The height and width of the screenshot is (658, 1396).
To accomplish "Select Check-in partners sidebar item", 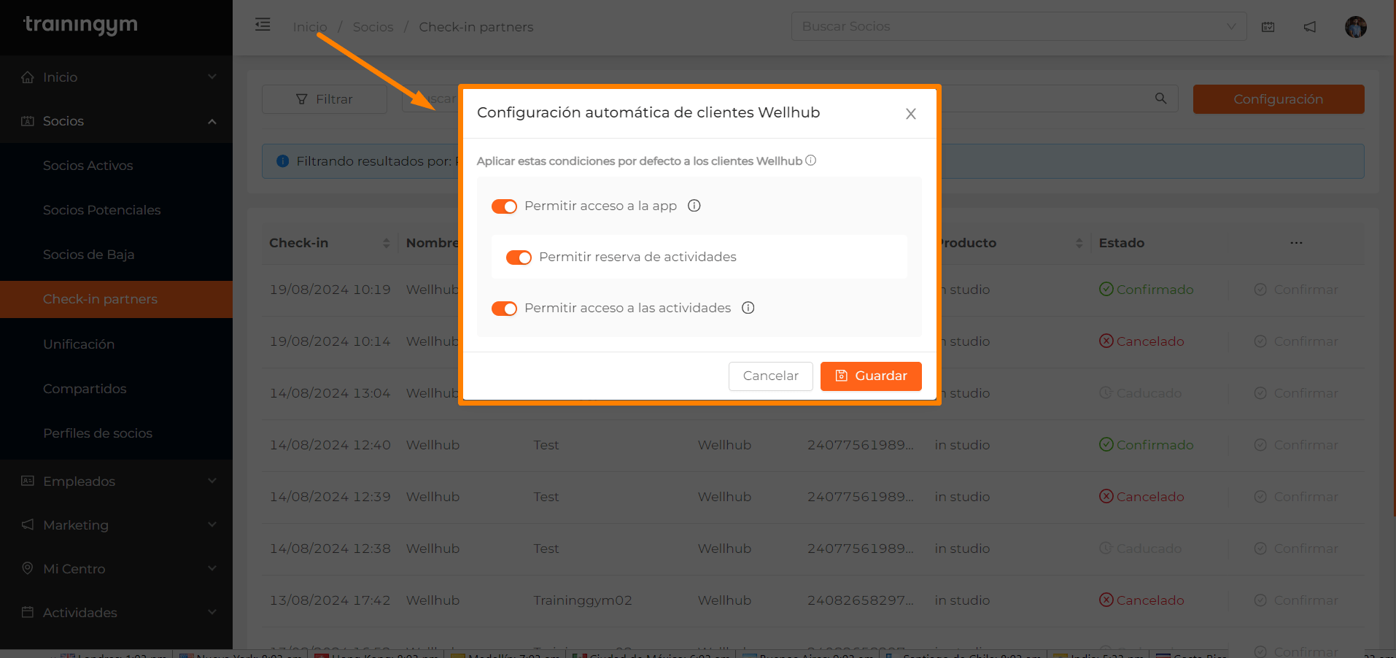I will coord(116,299).
